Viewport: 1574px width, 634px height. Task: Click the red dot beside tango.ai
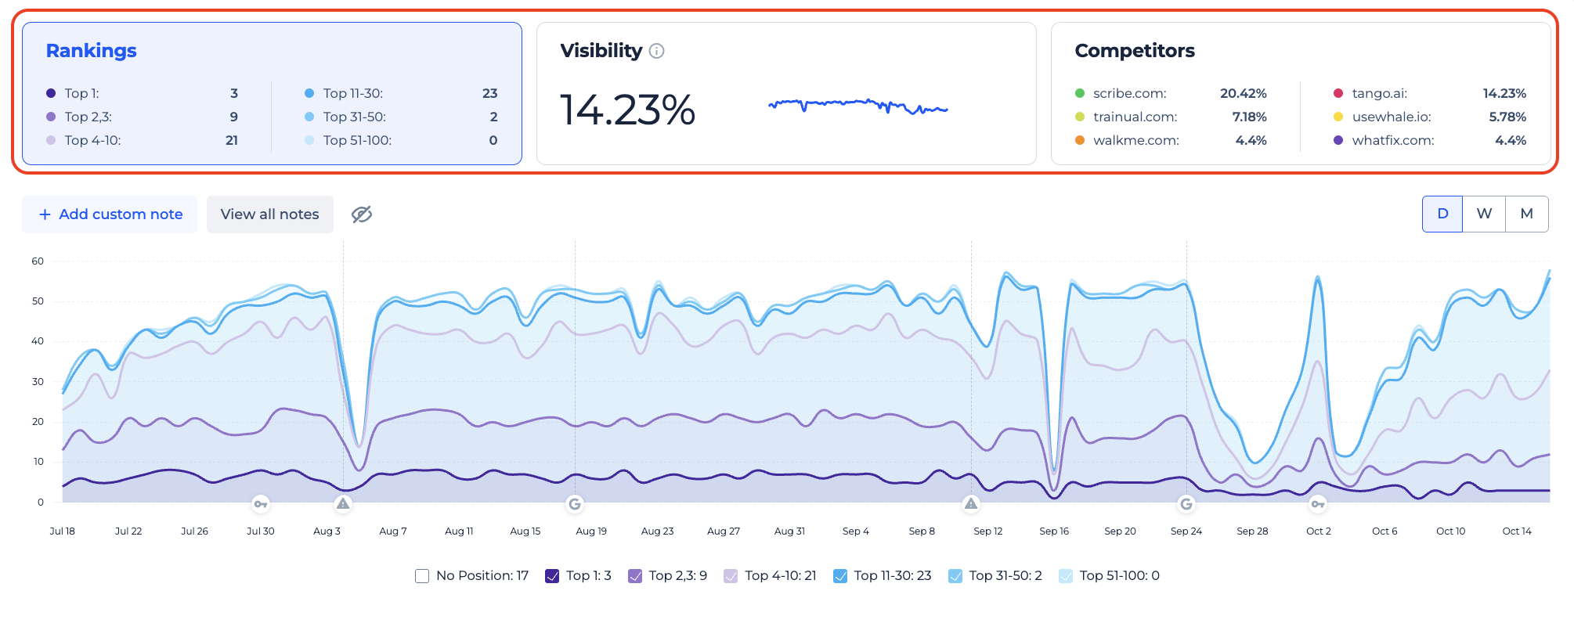coord(1338,93)
